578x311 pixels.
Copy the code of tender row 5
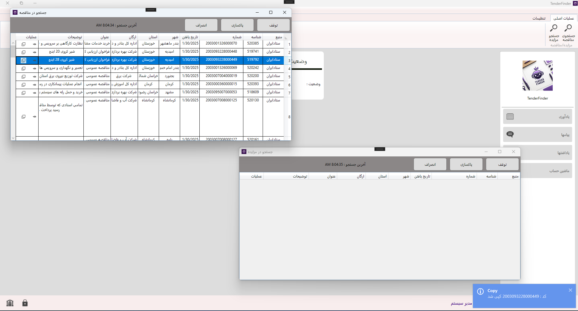[23, 77]
